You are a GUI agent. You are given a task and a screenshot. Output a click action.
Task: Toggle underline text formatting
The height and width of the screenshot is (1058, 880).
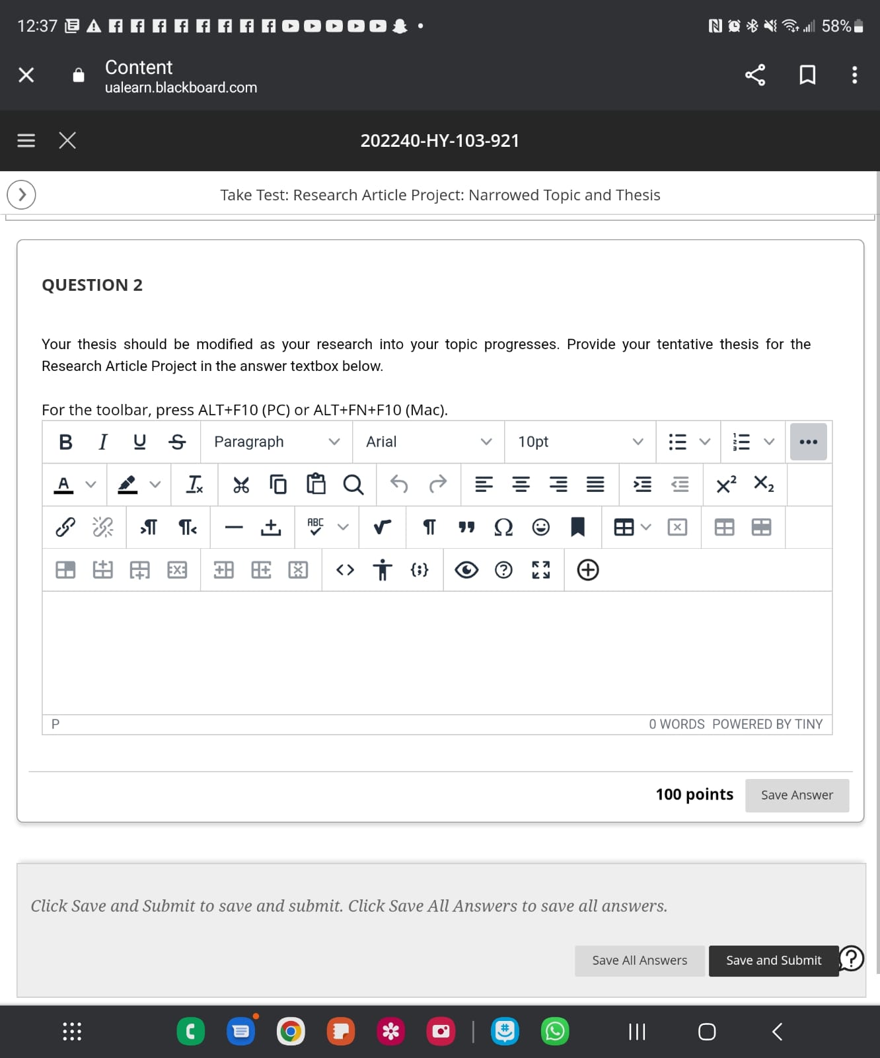point(139,442)
